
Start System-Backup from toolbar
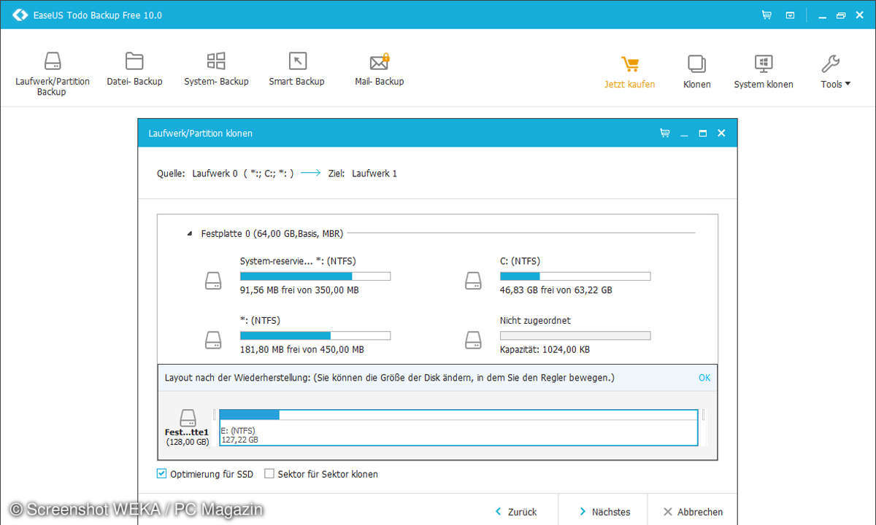(x=216, y=69)
